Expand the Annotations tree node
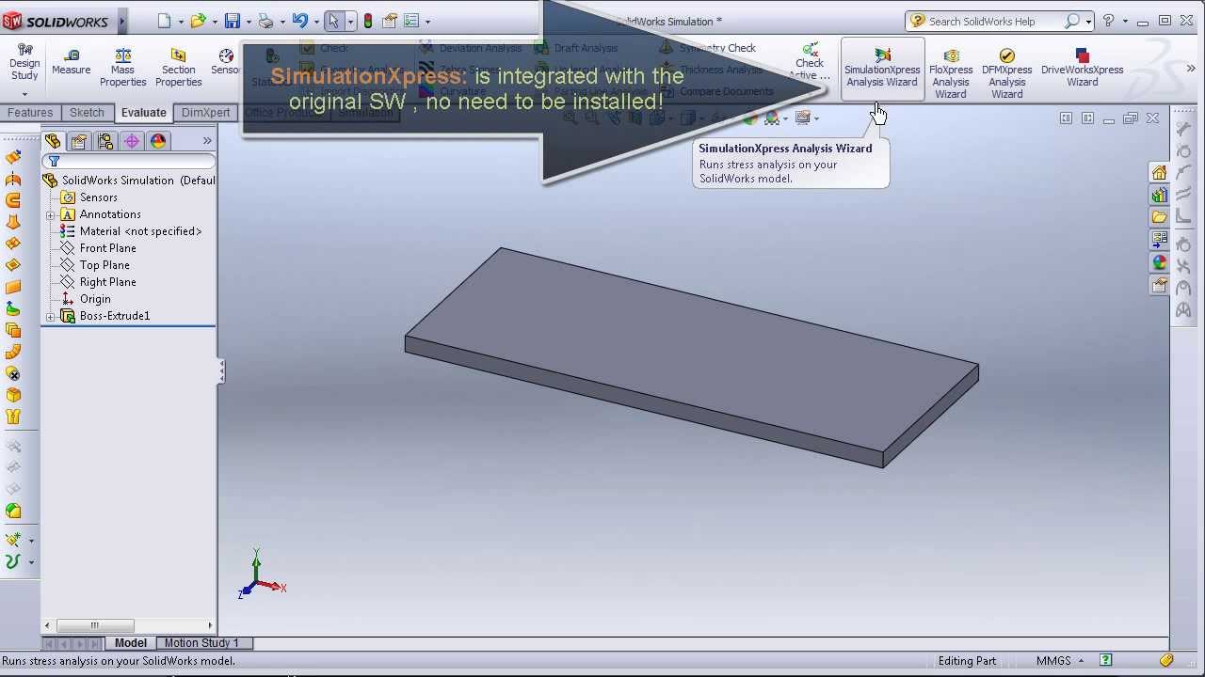Screen dimensions: 1205x677 (51, 214)
